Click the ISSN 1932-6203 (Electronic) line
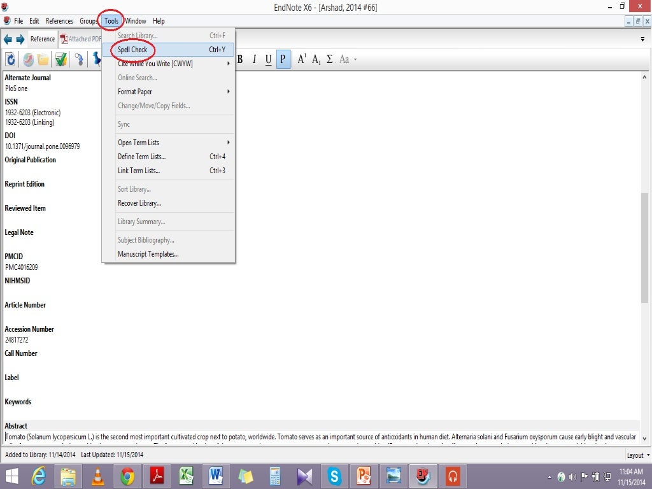Screen dimensions: 652x489 point(33,113)
